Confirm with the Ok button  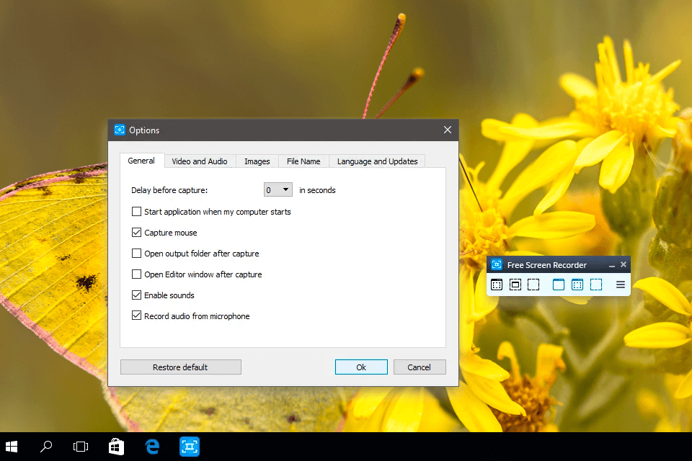(x=361, y=367)
